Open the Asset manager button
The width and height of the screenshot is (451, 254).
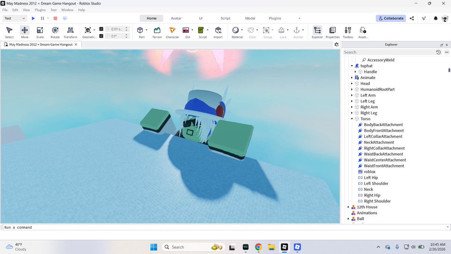coord(363,32)
